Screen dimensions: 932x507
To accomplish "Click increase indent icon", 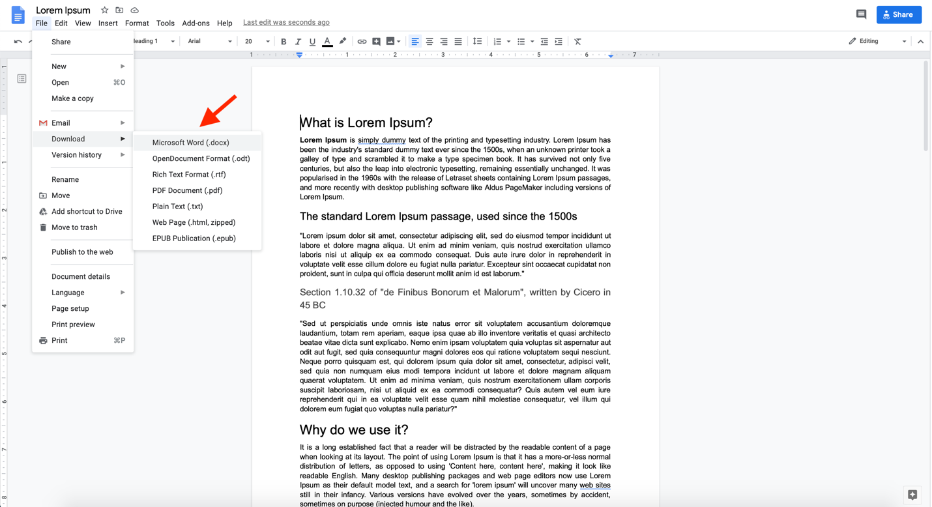I will (559, 42).
